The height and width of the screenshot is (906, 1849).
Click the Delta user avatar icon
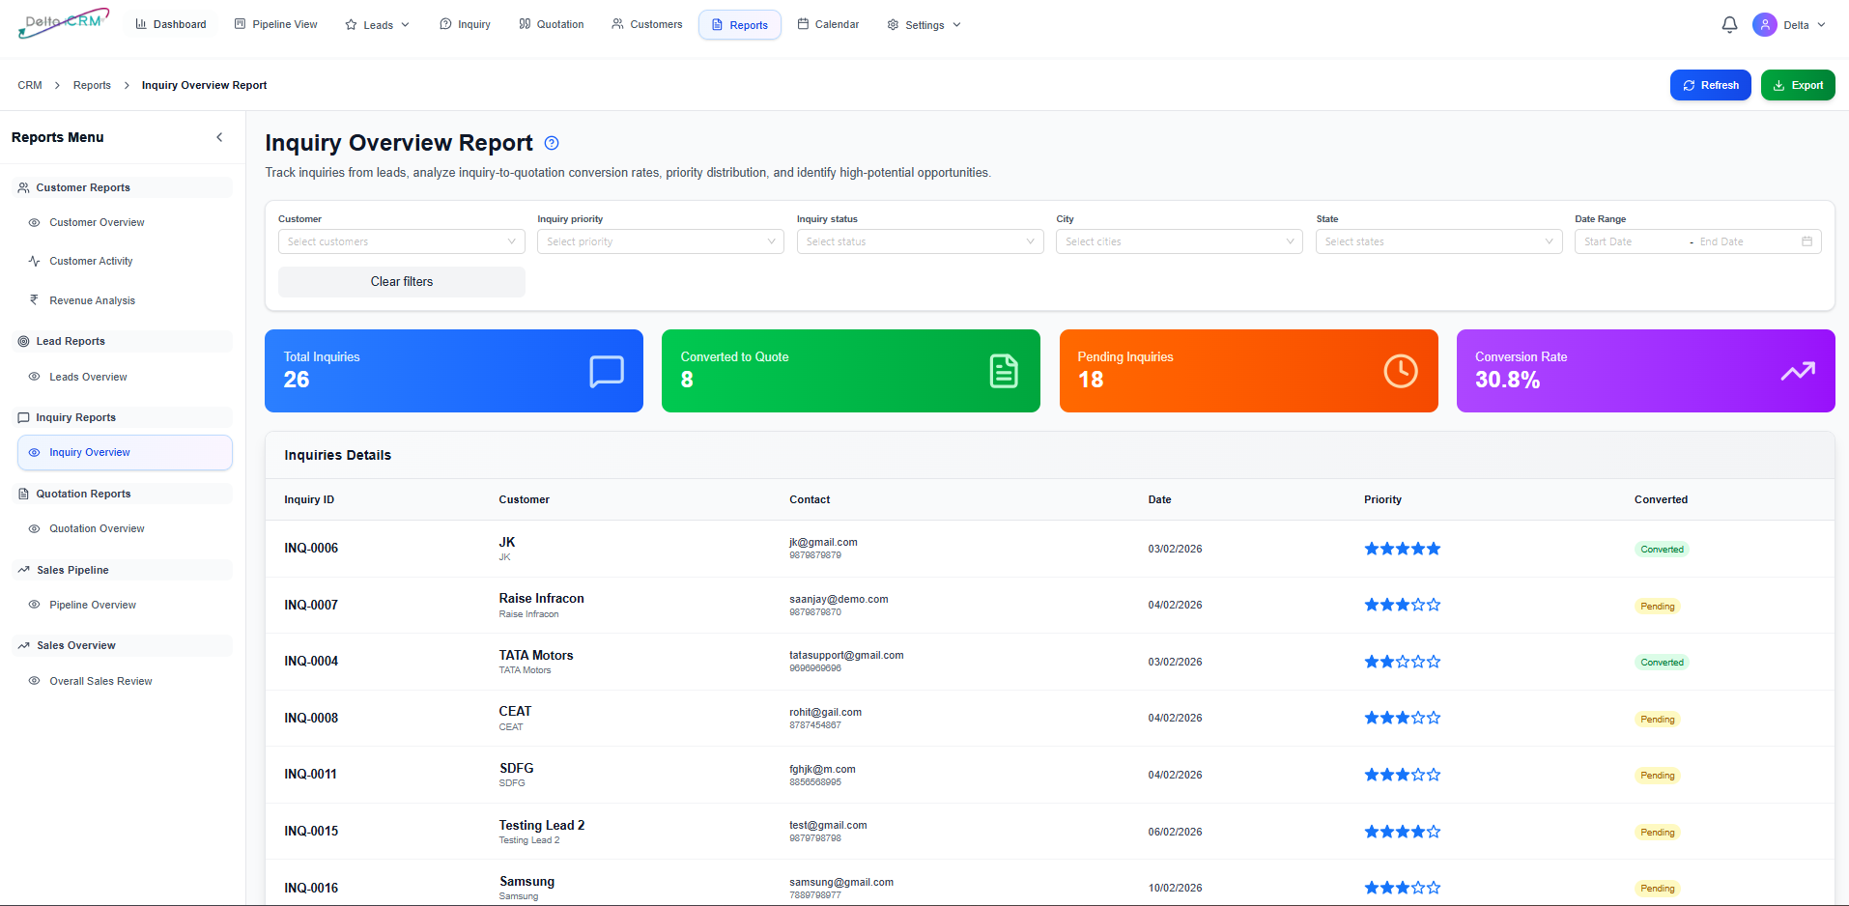[1765, 25]
